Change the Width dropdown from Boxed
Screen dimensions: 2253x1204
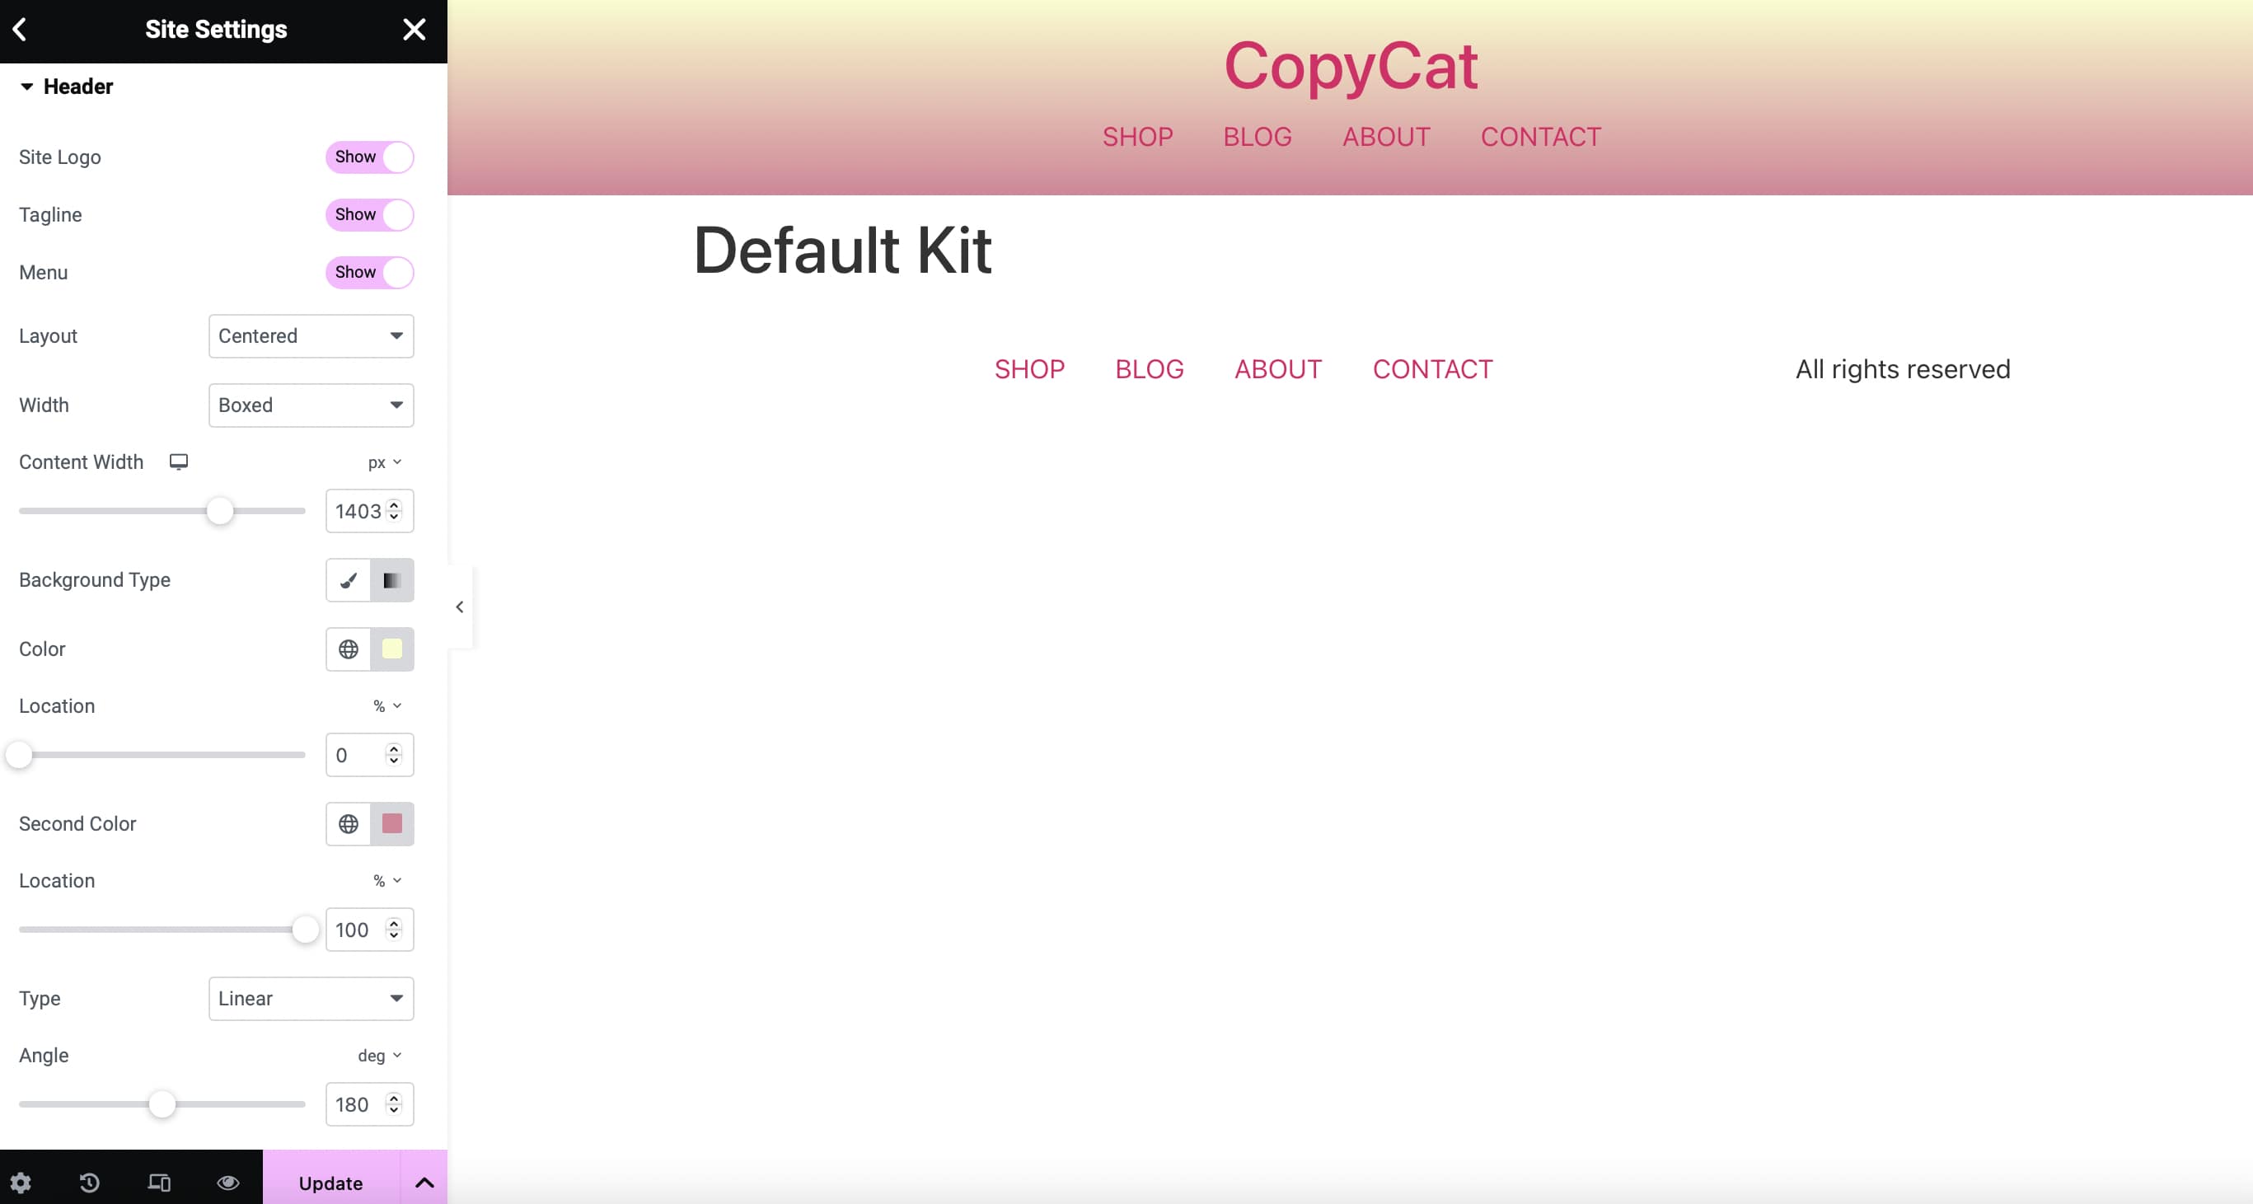coord(311,405)
